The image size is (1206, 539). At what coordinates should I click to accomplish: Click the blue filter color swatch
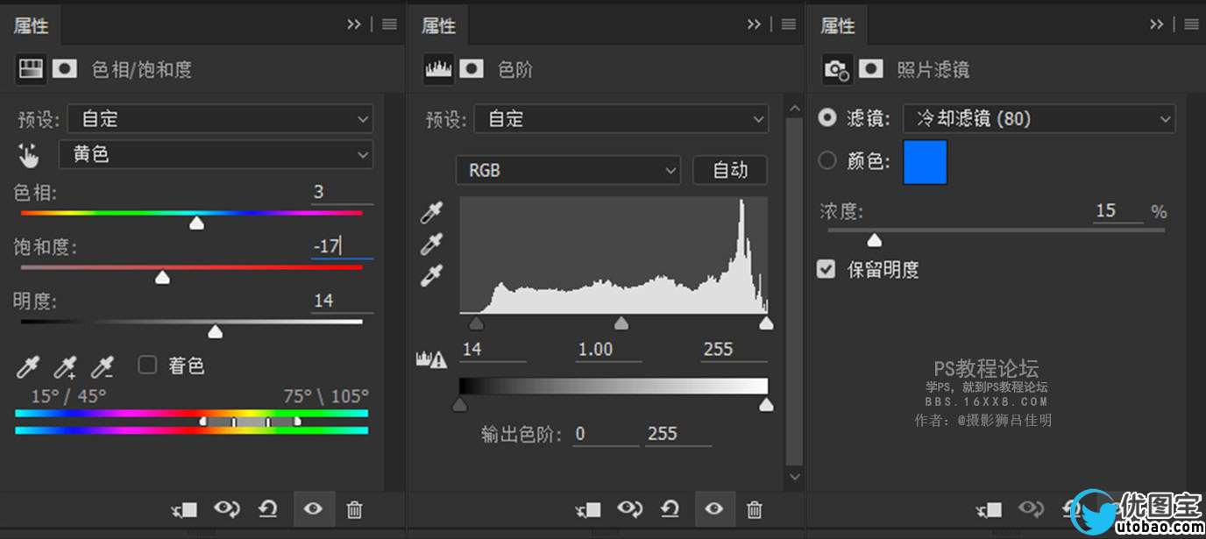pos(925,162)
